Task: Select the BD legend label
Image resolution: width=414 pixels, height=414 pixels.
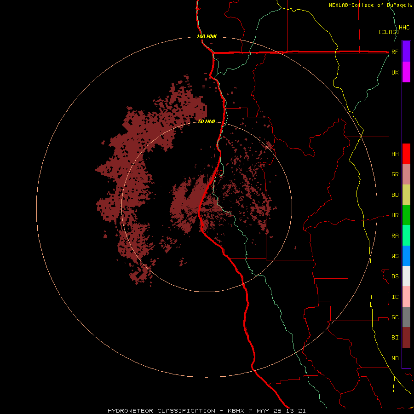Action: [x=395, y=195]
